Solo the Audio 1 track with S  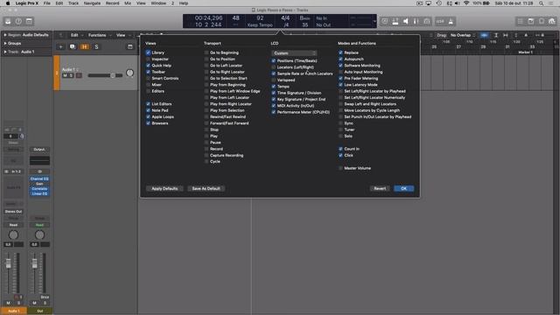click(71, 75)
